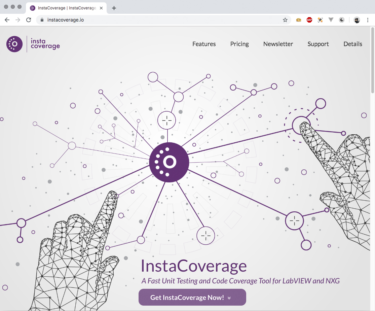This screenshot has width=375, height=311.
Task: Open the Details menu item
Action: (x=353, y=44)
